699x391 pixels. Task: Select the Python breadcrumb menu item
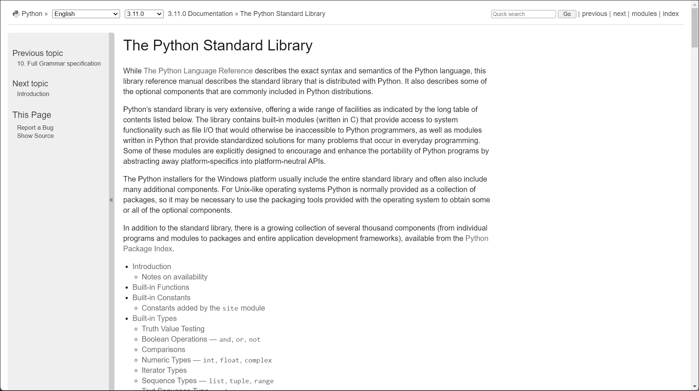[32, 13]
